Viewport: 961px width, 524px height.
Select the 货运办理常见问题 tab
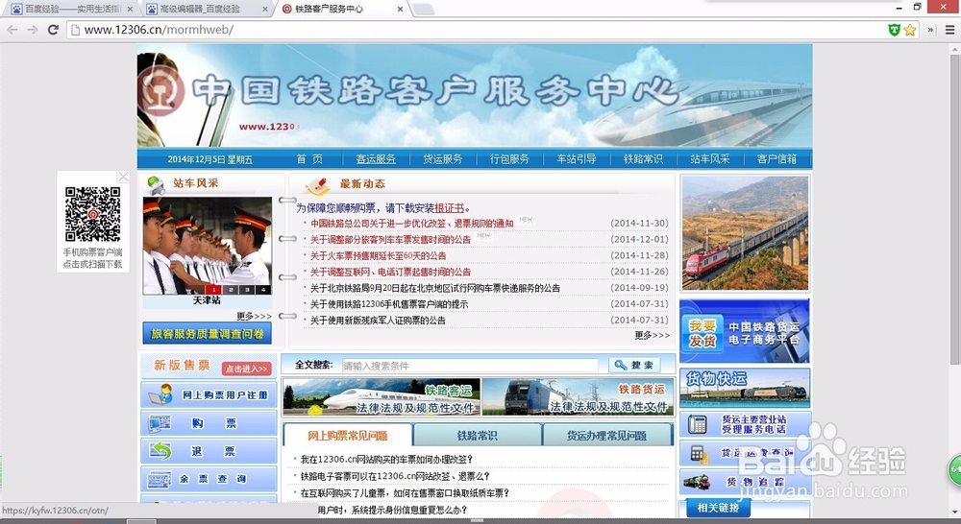pyautogui.click(x=606, y=436)
